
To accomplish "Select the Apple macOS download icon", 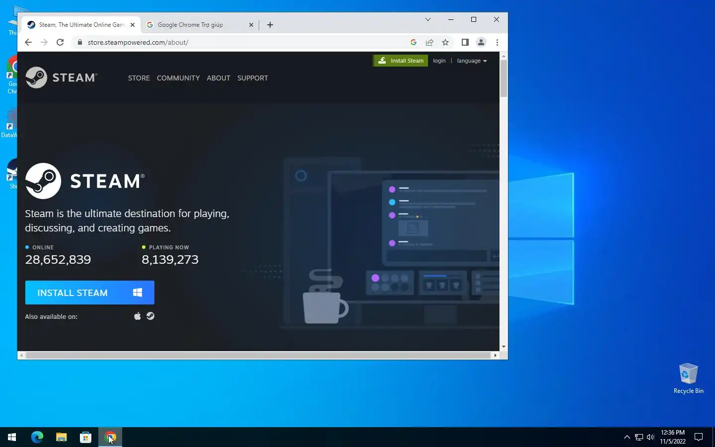I will tap(138, 316).
